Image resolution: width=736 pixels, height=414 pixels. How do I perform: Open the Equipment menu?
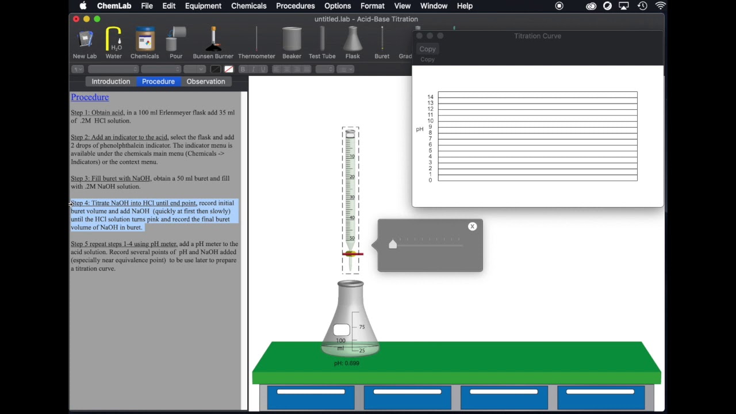(203, 6)
